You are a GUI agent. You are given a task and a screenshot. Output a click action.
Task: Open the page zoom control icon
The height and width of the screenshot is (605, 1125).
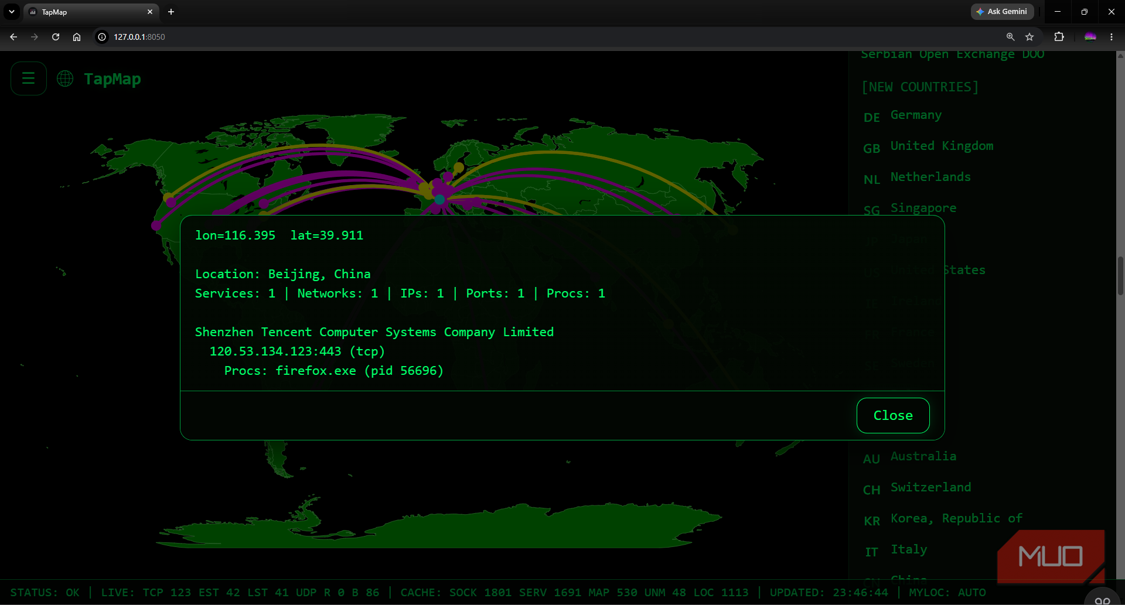1010,37
